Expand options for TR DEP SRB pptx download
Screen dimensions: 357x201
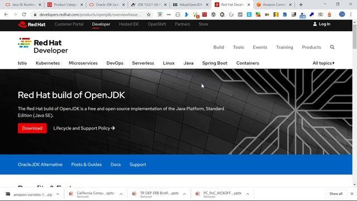(184, 194)
